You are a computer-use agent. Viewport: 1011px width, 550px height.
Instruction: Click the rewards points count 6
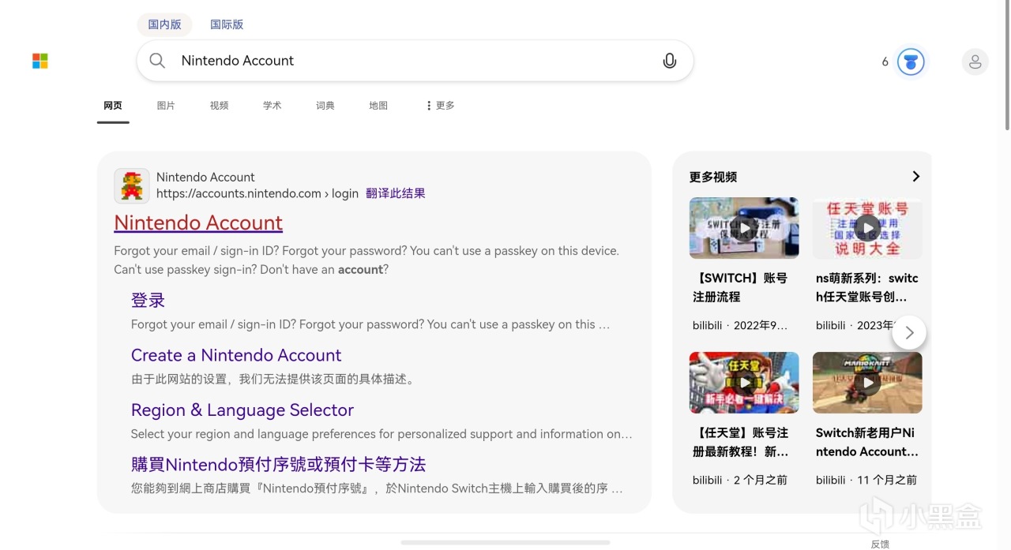pos(885,62)
